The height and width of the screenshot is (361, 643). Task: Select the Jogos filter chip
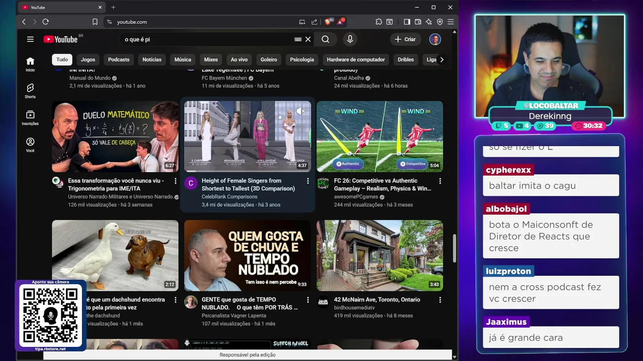coord(88,59)
